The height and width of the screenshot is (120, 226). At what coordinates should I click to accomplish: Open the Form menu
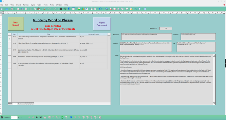pyautogui.click(x=46, y=5)
